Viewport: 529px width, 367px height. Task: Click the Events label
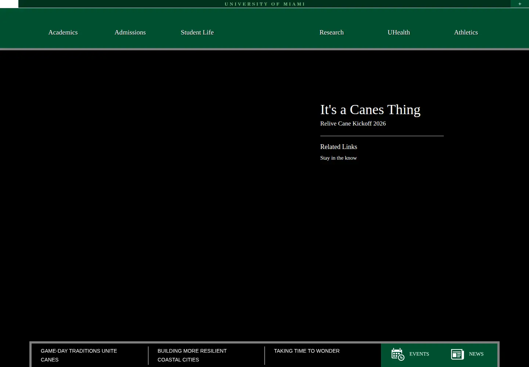coord(419,354)
